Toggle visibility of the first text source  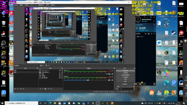click(60, 70)
